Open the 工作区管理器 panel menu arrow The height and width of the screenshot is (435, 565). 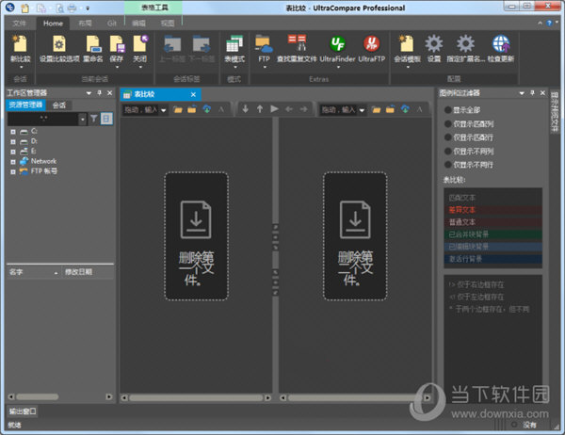coord(89,93)
